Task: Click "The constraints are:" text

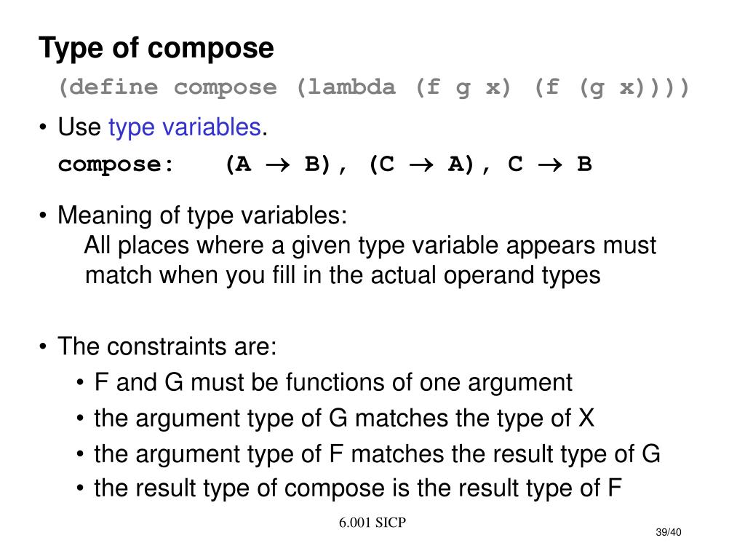Action: [167, 346]
